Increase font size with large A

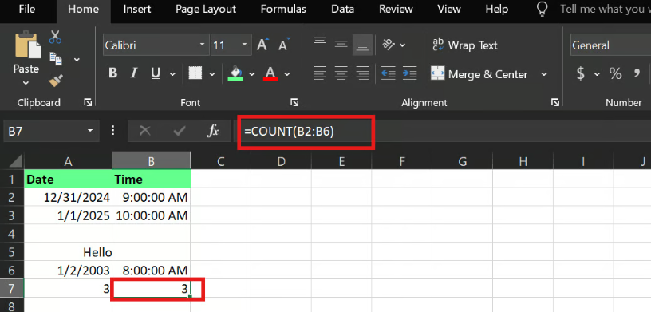262,45
